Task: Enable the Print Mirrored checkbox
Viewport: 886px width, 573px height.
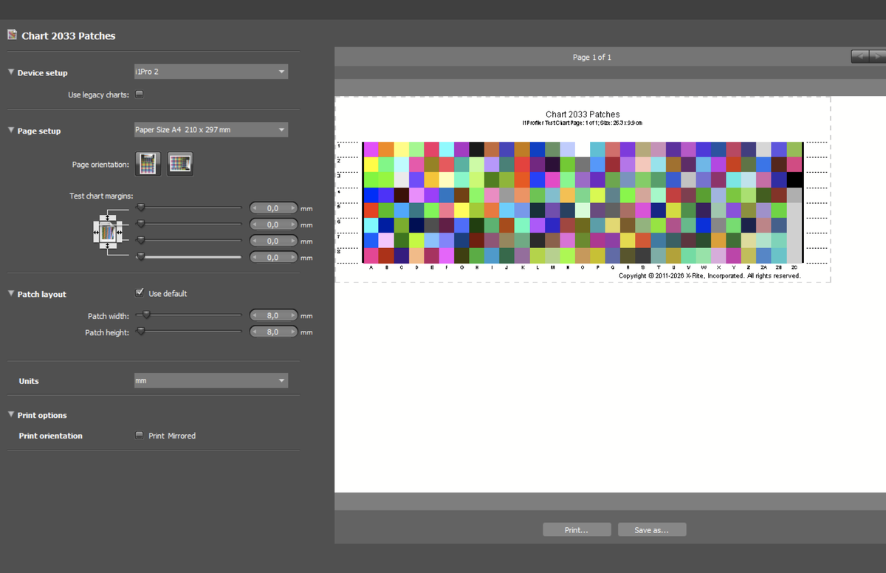Action: click(140, 436)
